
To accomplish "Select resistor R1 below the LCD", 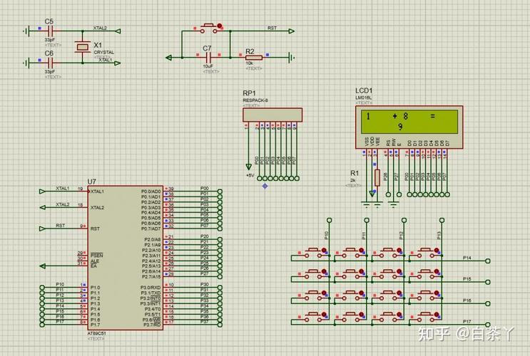I will 377,177.
